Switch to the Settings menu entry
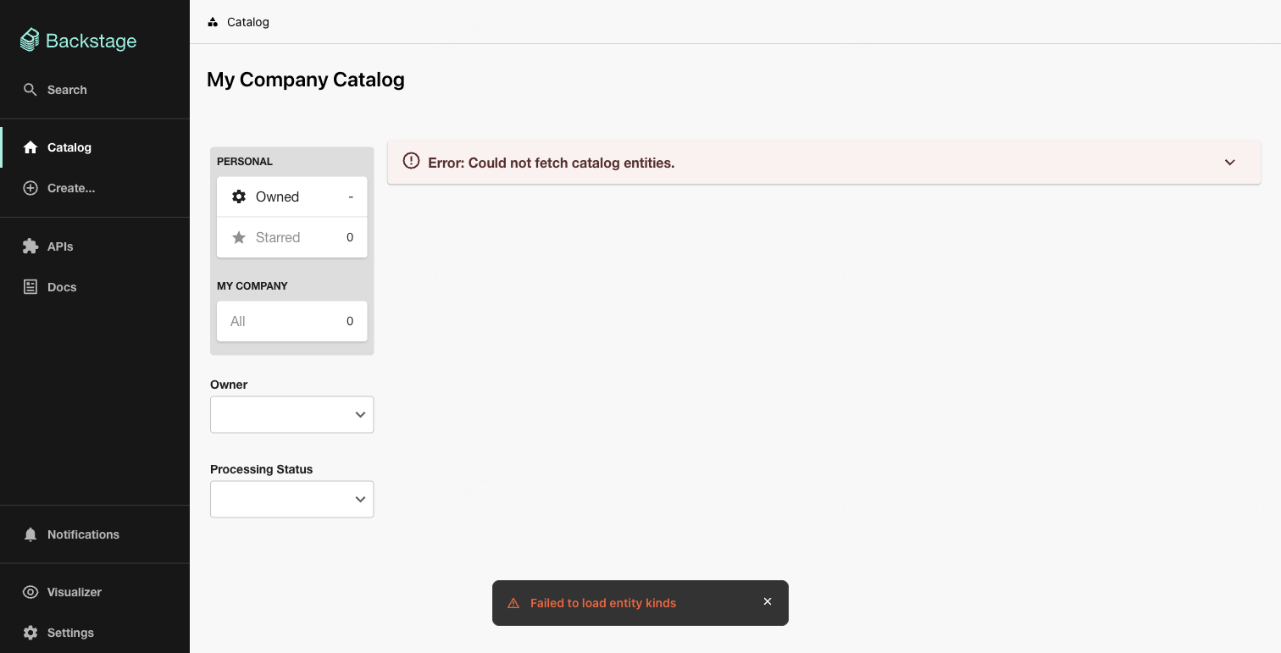Viewport: 1281px width, 653px height. [71, 632]
